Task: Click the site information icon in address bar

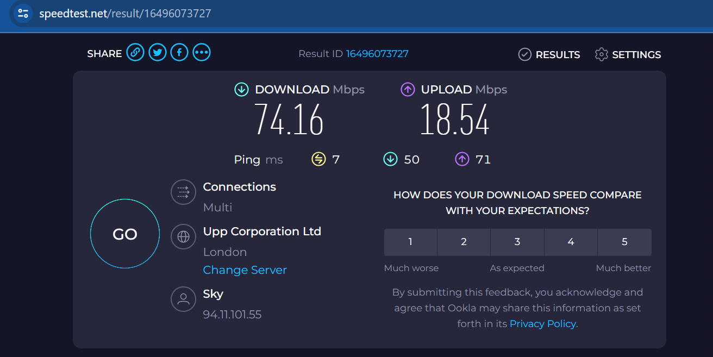Action: [23, 14]
